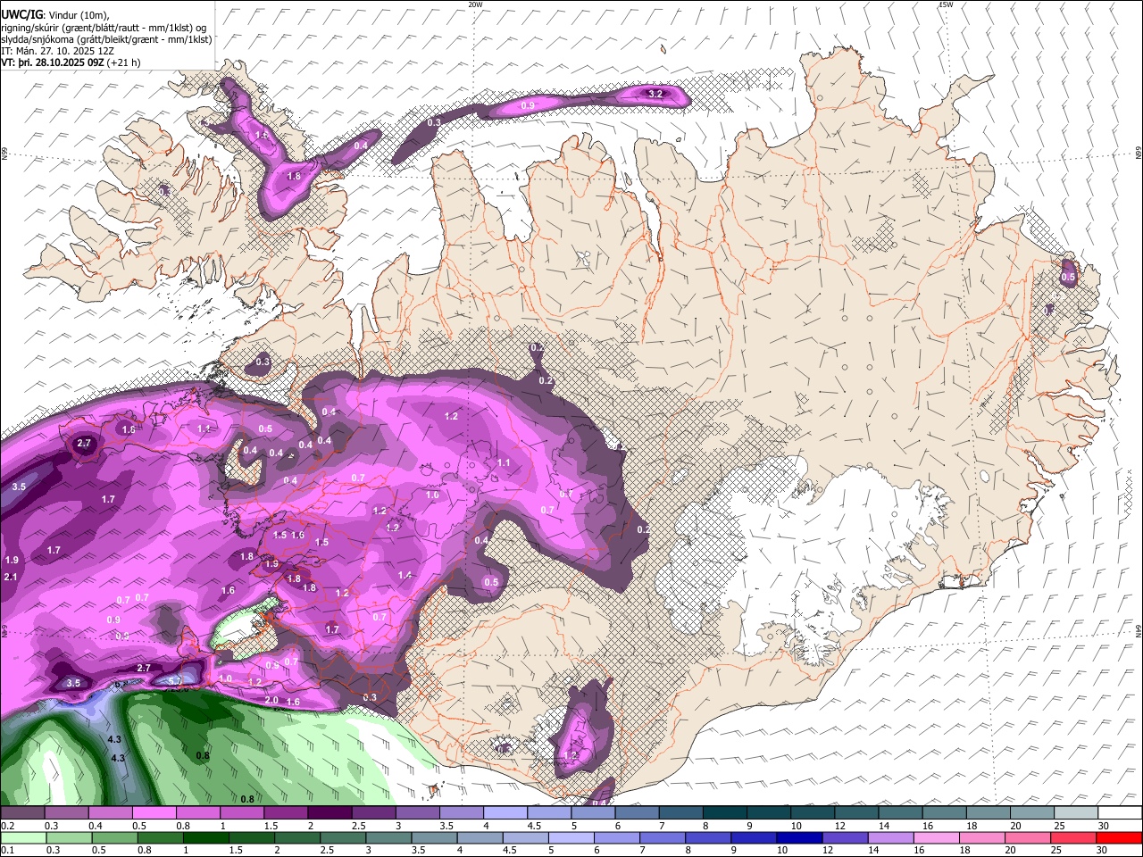Image resolution: width=1143 pixels, height=857 pixels.
Task: Click the "2.1" value at the far west edge
Action: 11,578
